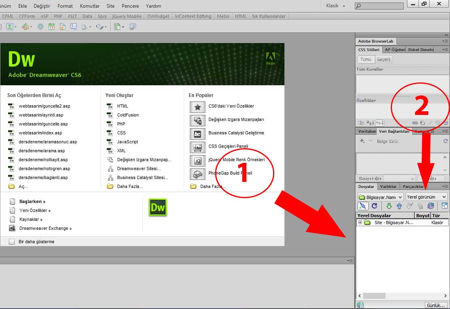
Task: Click the green get files arrow
Action: [389, 205]
